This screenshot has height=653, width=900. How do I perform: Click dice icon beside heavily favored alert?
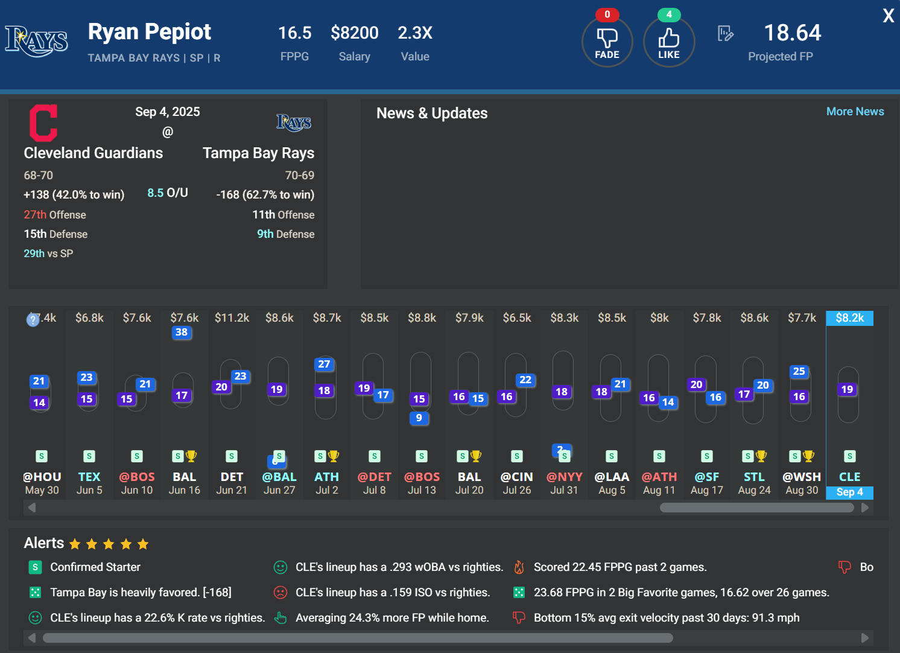[x=36, y=593]
